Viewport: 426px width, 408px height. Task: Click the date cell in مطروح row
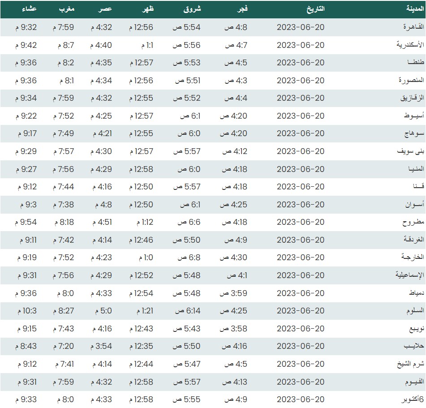(x=300, y=222)
